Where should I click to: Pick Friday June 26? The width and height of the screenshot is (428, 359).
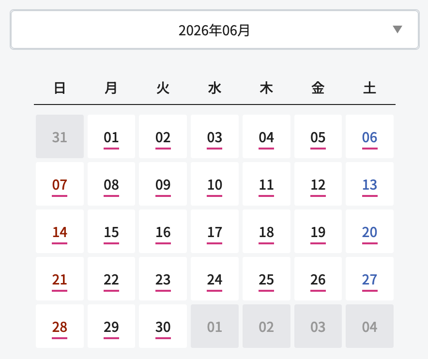(x=318, y=279)
